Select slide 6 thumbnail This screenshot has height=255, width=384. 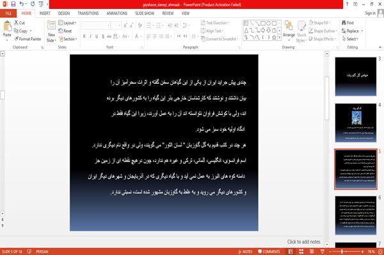pos(356,215)
